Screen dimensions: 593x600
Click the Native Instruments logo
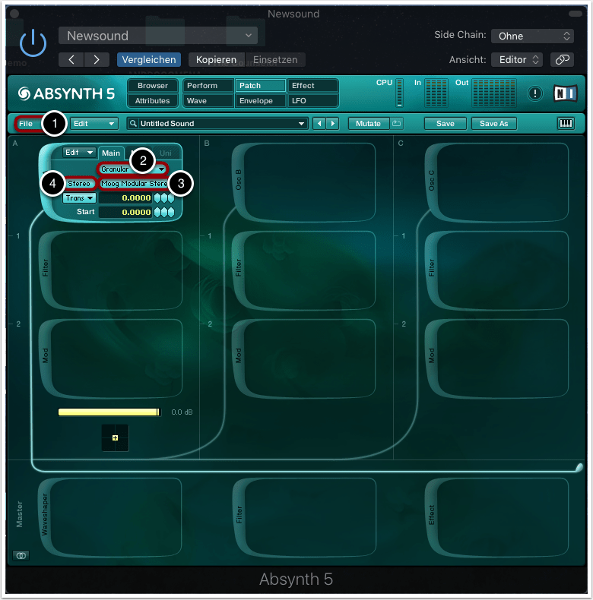tap(566, 93)
